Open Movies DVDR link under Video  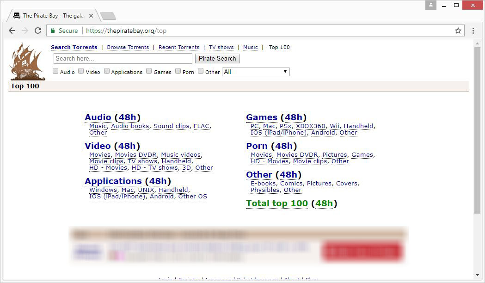[x=136, y=154]
